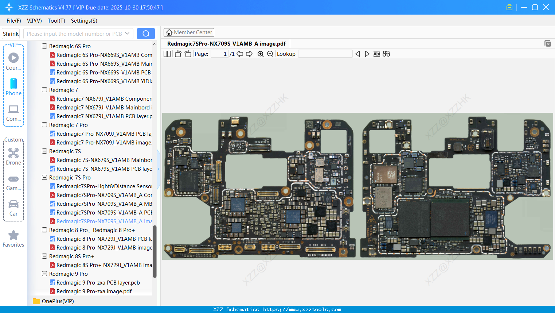
Task: Click the Member Center button
Action: click(x=189, y=32)
